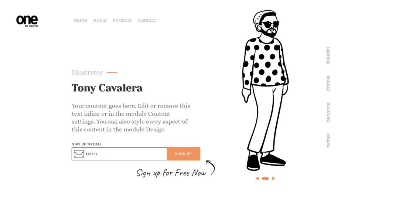This screenshot has width=399, height=223.
Task: Open the vertical linkedin link
Action: (x=328, y=55)
